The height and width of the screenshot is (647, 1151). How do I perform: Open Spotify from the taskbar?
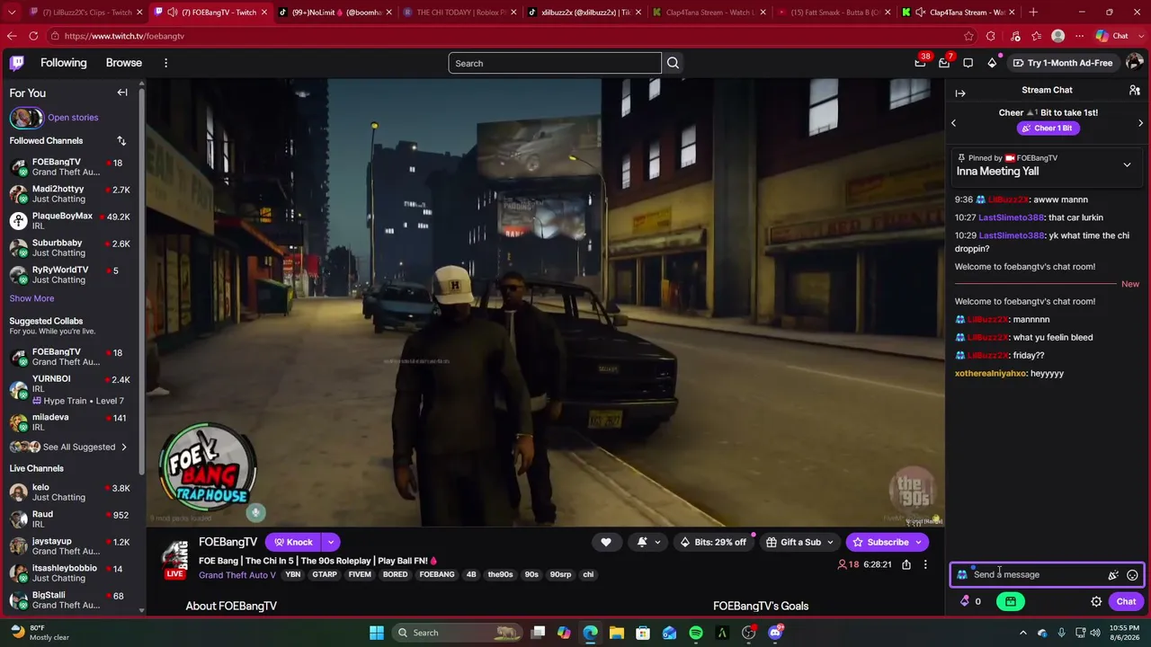[696, 633]
